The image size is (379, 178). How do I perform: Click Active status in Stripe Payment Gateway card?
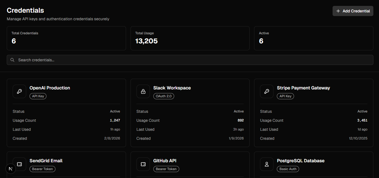pyautogui.click(x=362, y=111)
